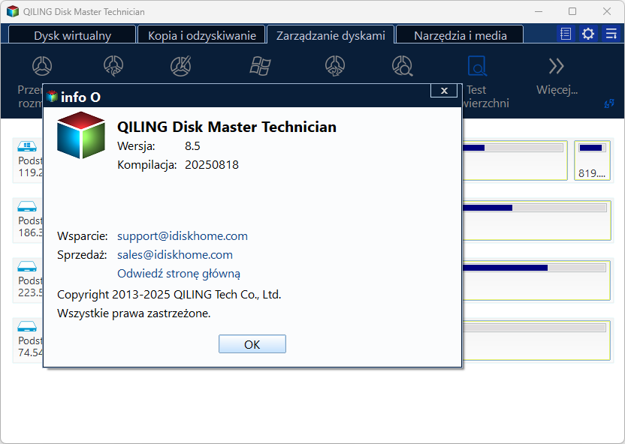Open the Test powierzchni surface test tool

click(x=477, y=66)
